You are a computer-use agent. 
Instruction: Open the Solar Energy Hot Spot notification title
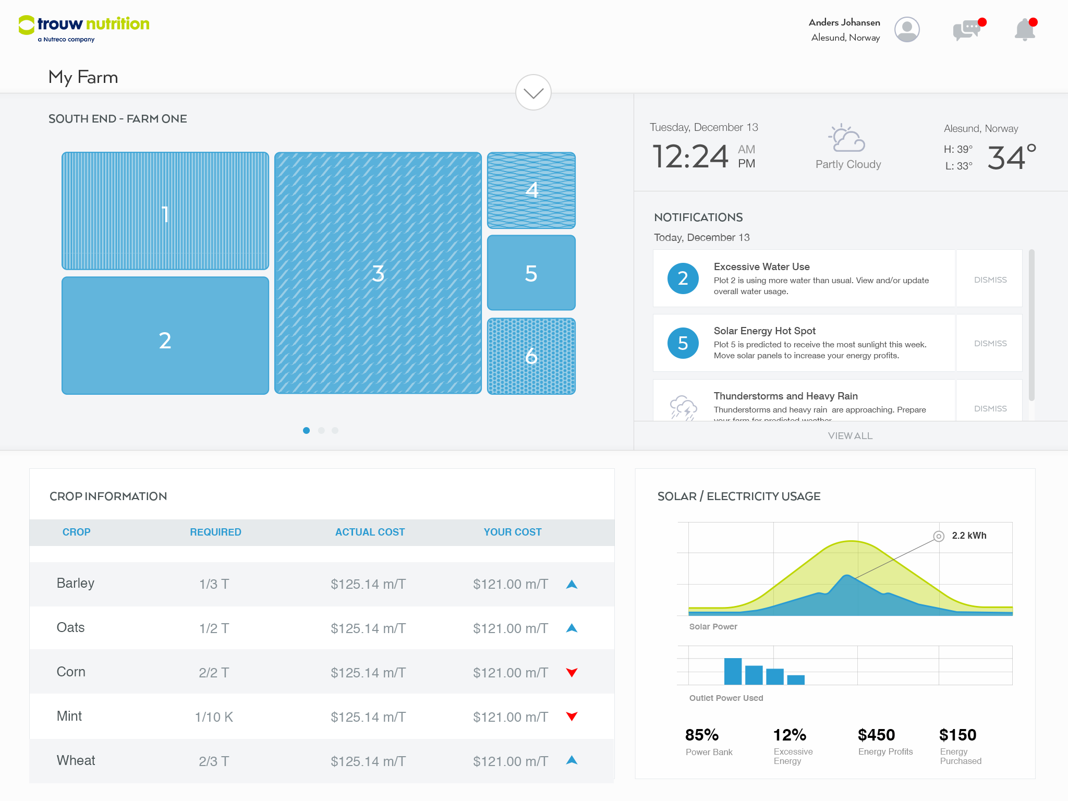tap(764, 331)
